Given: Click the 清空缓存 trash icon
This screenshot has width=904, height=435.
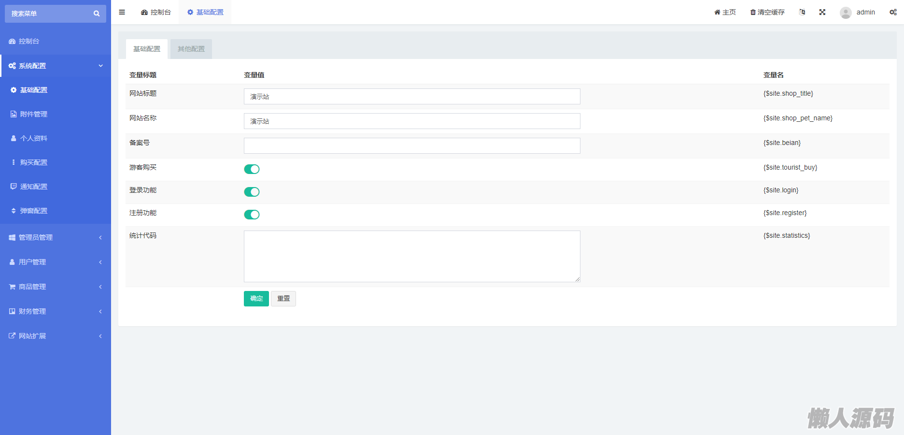Looking at the screenshot, I should coord(753,12).
